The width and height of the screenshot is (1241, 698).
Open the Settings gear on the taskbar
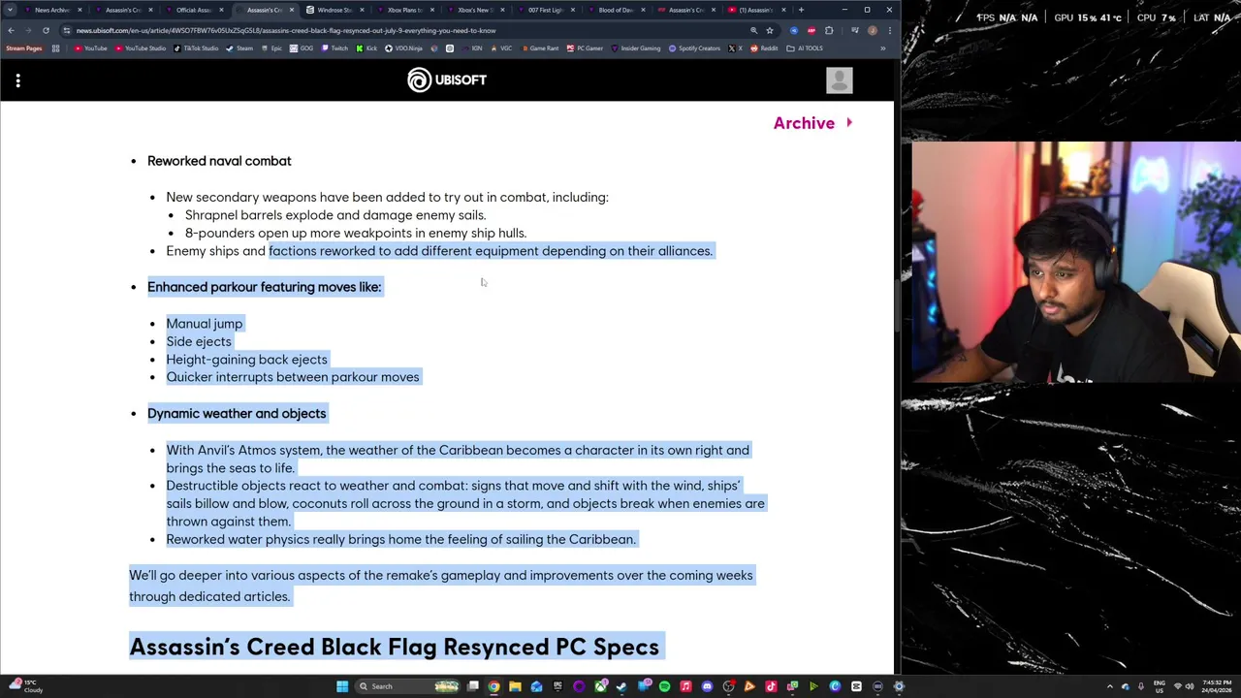(x=899, y=686)
